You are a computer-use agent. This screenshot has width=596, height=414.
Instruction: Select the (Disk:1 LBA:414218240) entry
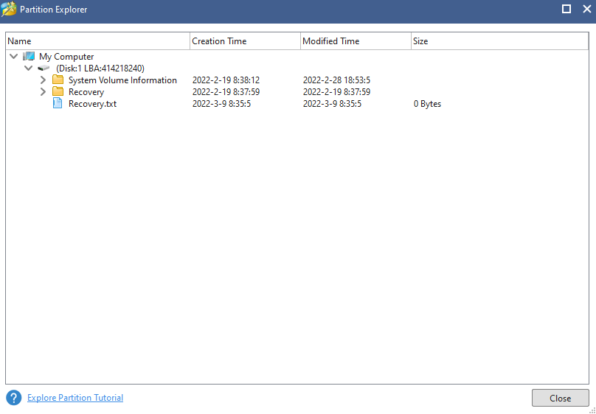[x=100, y=69]
